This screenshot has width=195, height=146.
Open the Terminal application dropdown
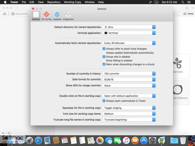129,33
